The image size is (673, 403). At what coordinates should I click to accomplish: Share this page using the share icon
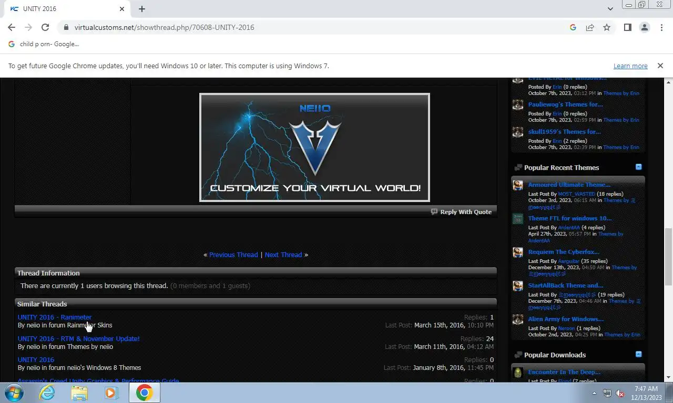click(590, 27)
